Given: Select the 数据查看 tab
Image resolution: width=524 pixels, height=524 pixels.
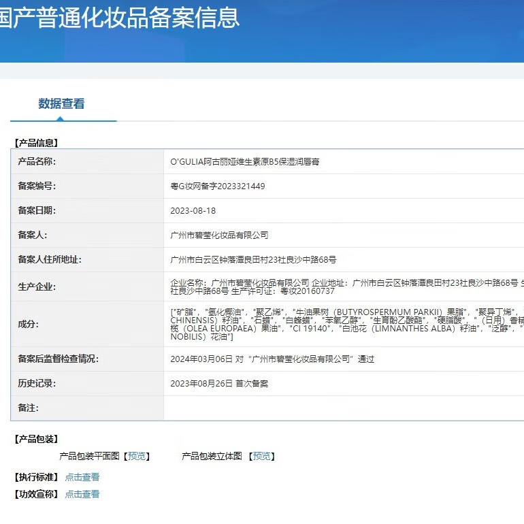Looking at the screenshot, I should (x=61, y=103).
